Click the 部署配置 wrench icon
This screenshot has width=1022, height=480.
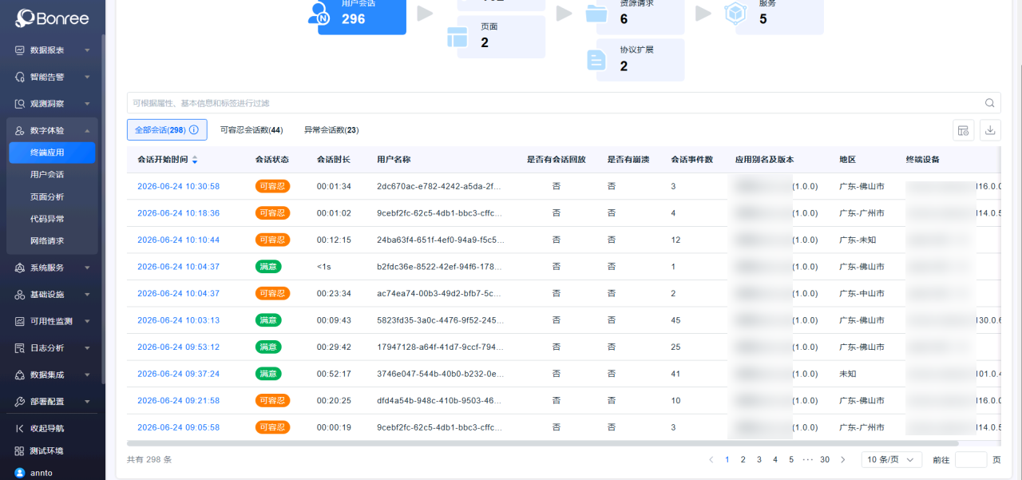pyautogui.click(x=20, y=402)
